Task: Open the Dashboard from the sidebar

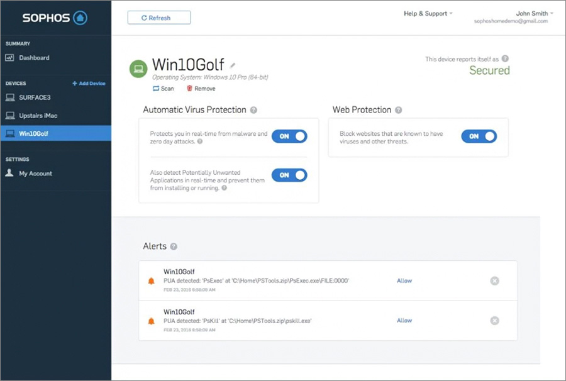Action: pyautogui.click(x=56, y=58)
